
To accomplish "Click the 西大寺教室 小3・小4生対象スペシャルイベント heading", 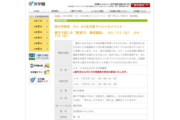I will [x=88, y=26].
